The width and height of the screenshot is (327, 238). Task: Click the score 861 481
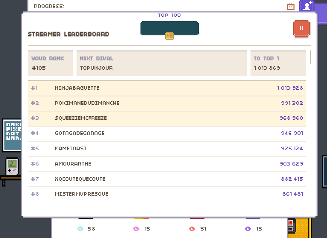click(x=293, y=194)
